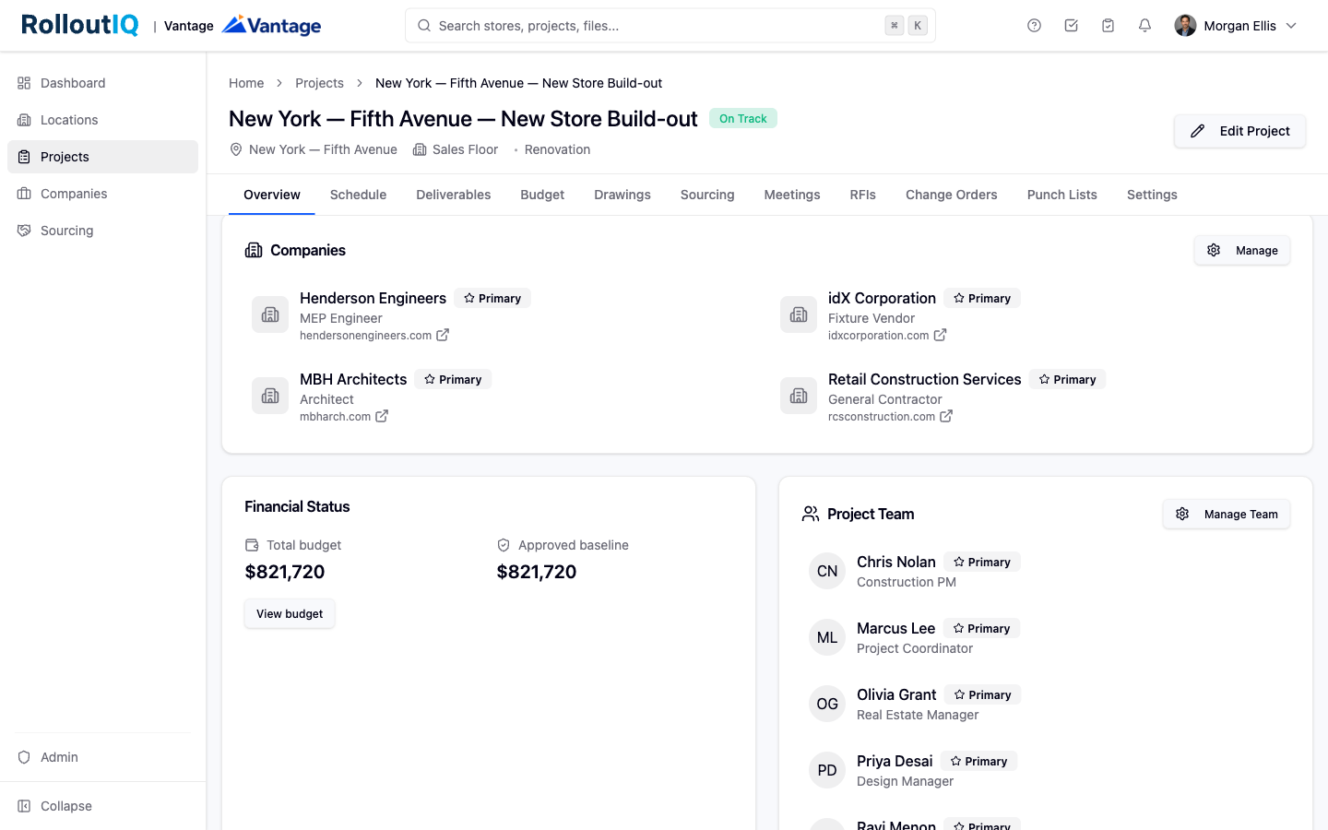1328x830 pixels.
Task: Go to Dashboard in the sidebar
Action: 102,83
